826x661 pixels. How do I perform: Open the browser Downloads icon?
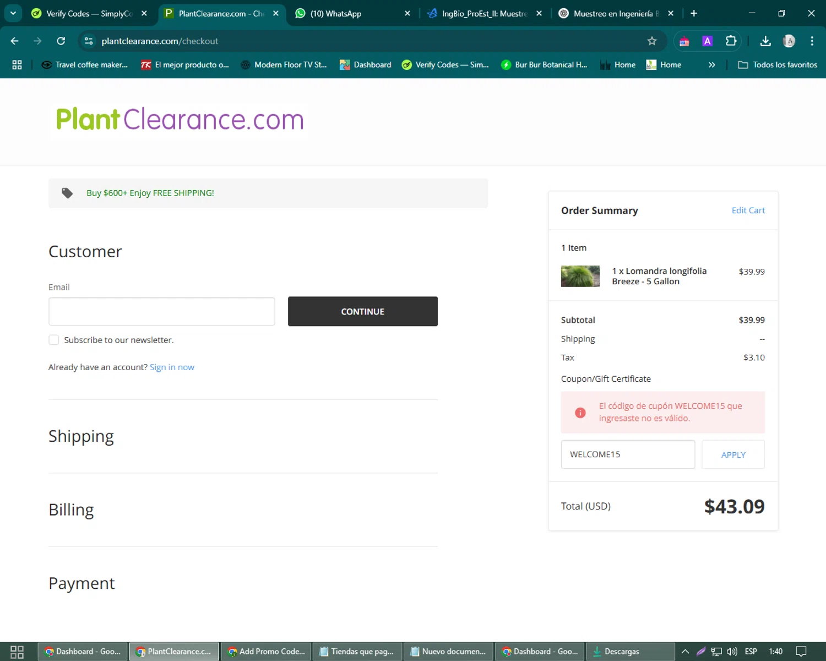click(765, 41)
